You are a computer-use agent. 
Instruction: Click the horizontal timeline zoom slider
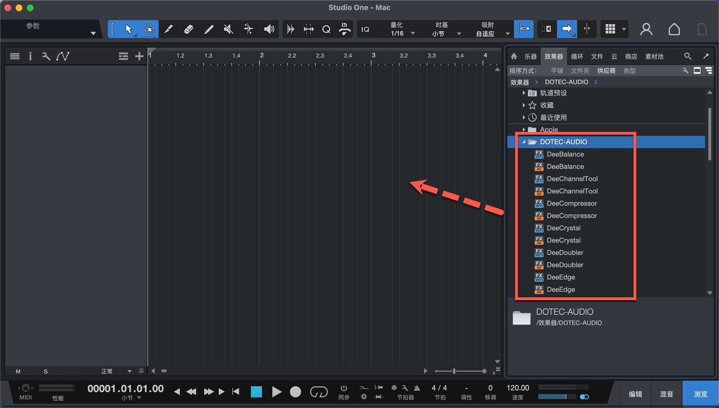454,371
